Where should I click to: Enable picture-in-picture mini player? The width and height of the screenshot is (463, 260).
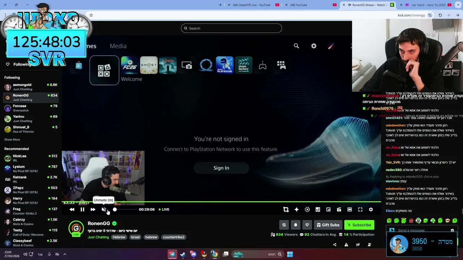[328, 209]
